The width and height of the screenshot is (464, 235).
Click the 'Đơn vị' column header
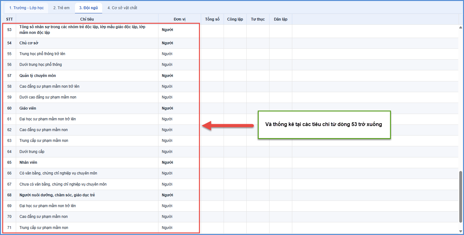(180, 19)
